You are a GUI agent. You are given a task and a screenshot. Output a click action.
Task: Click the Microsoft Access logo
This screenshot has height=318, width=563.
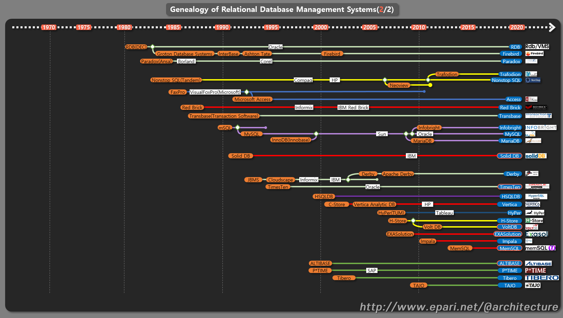click(x=531, y=99)
